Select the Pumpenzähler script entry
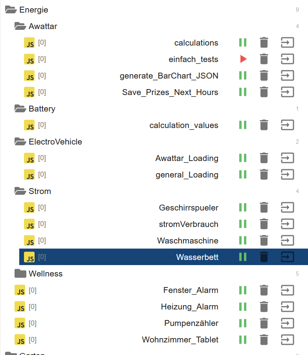The width and height of the screenshot is (308, 355). click(191, 323)
